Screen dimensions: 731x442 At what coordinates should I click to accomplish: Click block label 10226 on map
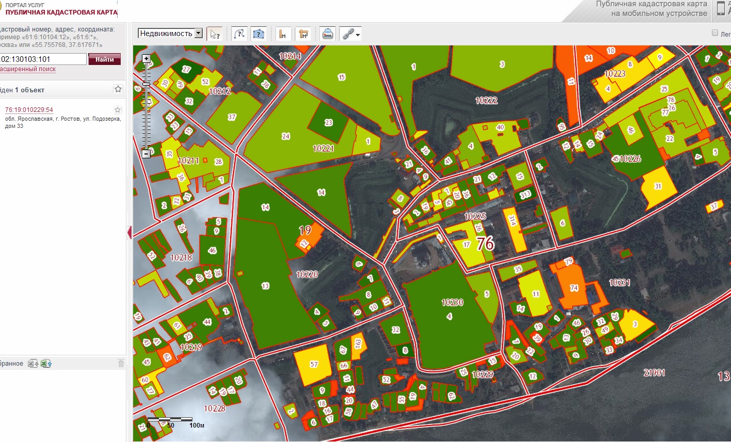[630, 159]
